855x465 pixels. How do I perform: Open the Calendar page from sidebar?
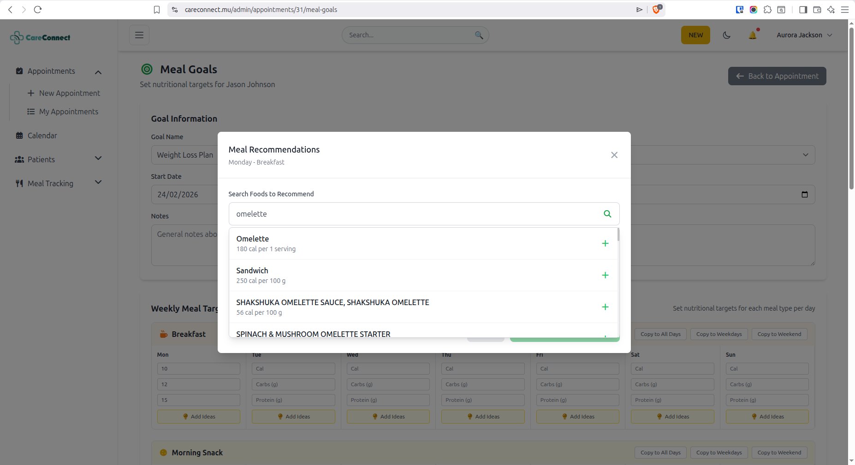42,135
